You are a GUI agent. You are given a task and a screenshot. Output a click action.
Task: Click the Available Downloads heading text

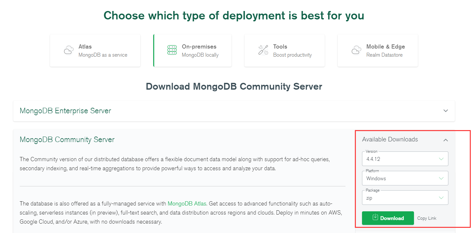pos(390,139)
